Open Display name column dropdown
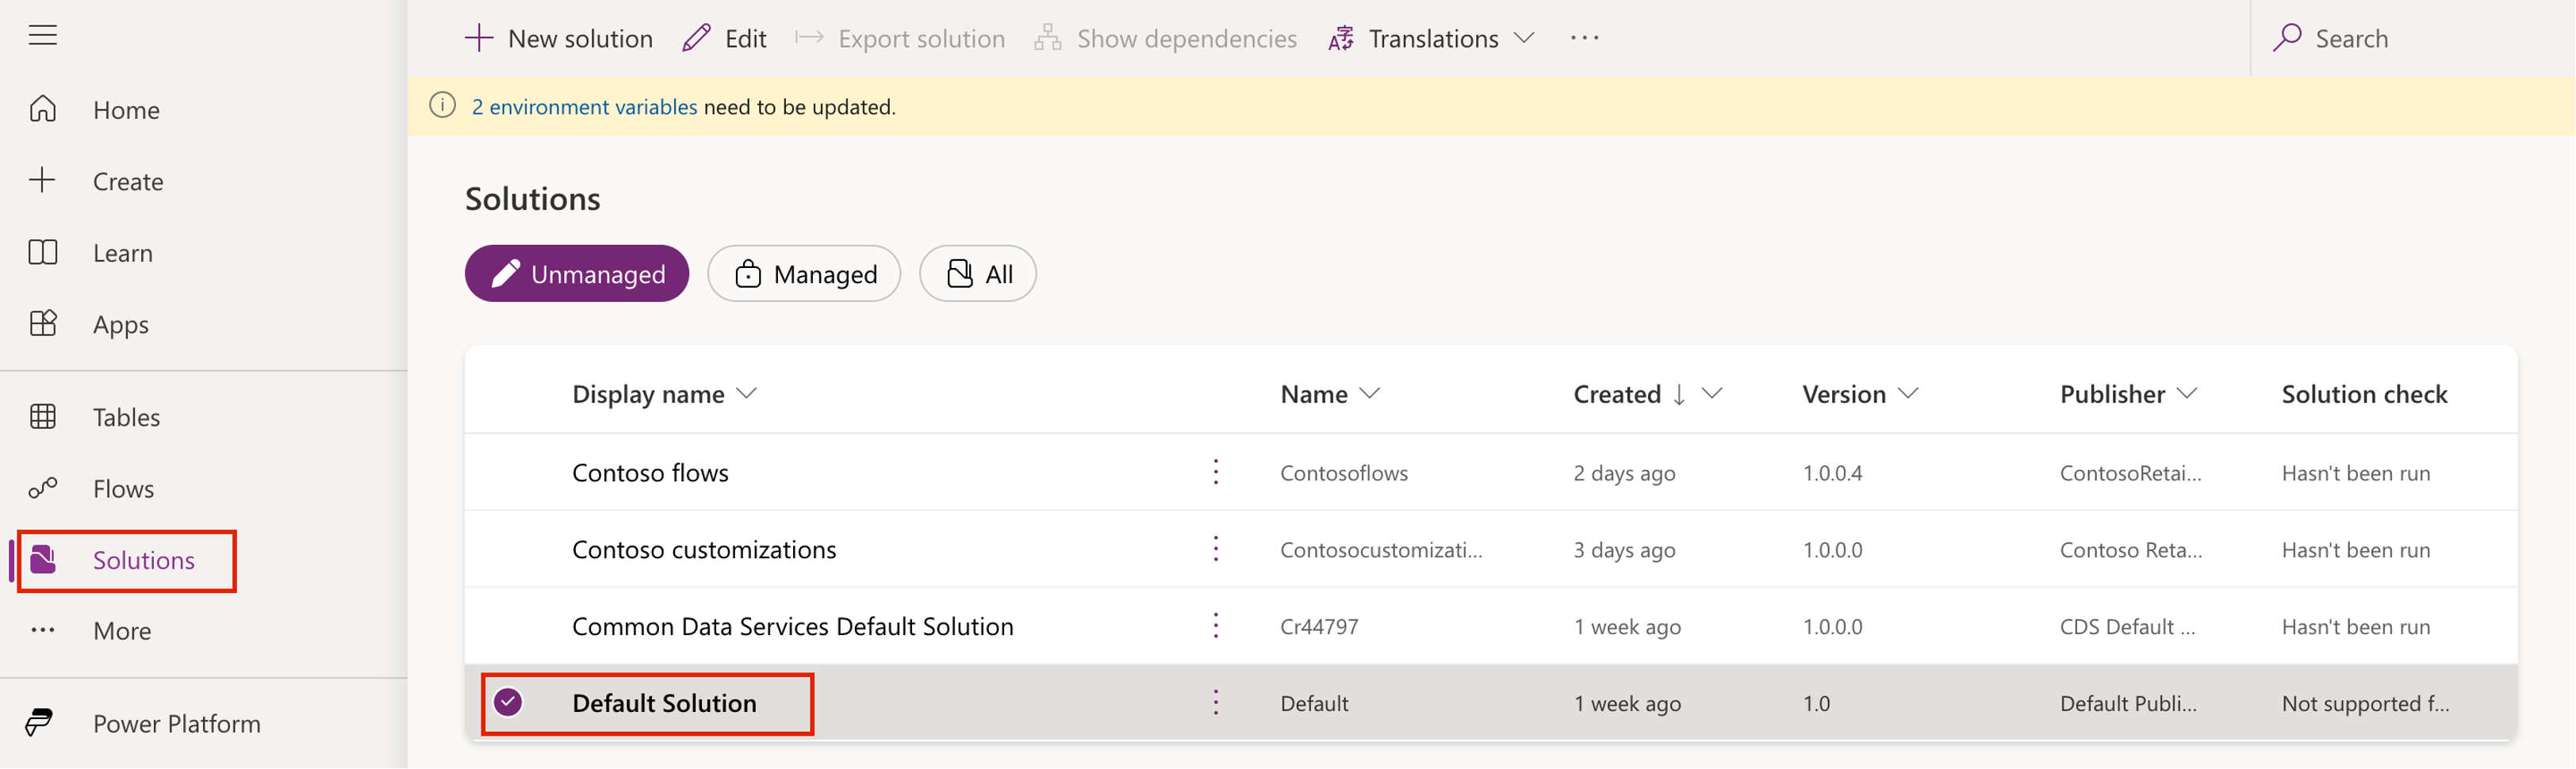The width and height of the screenshot is (2576, 769). (747, 394)
